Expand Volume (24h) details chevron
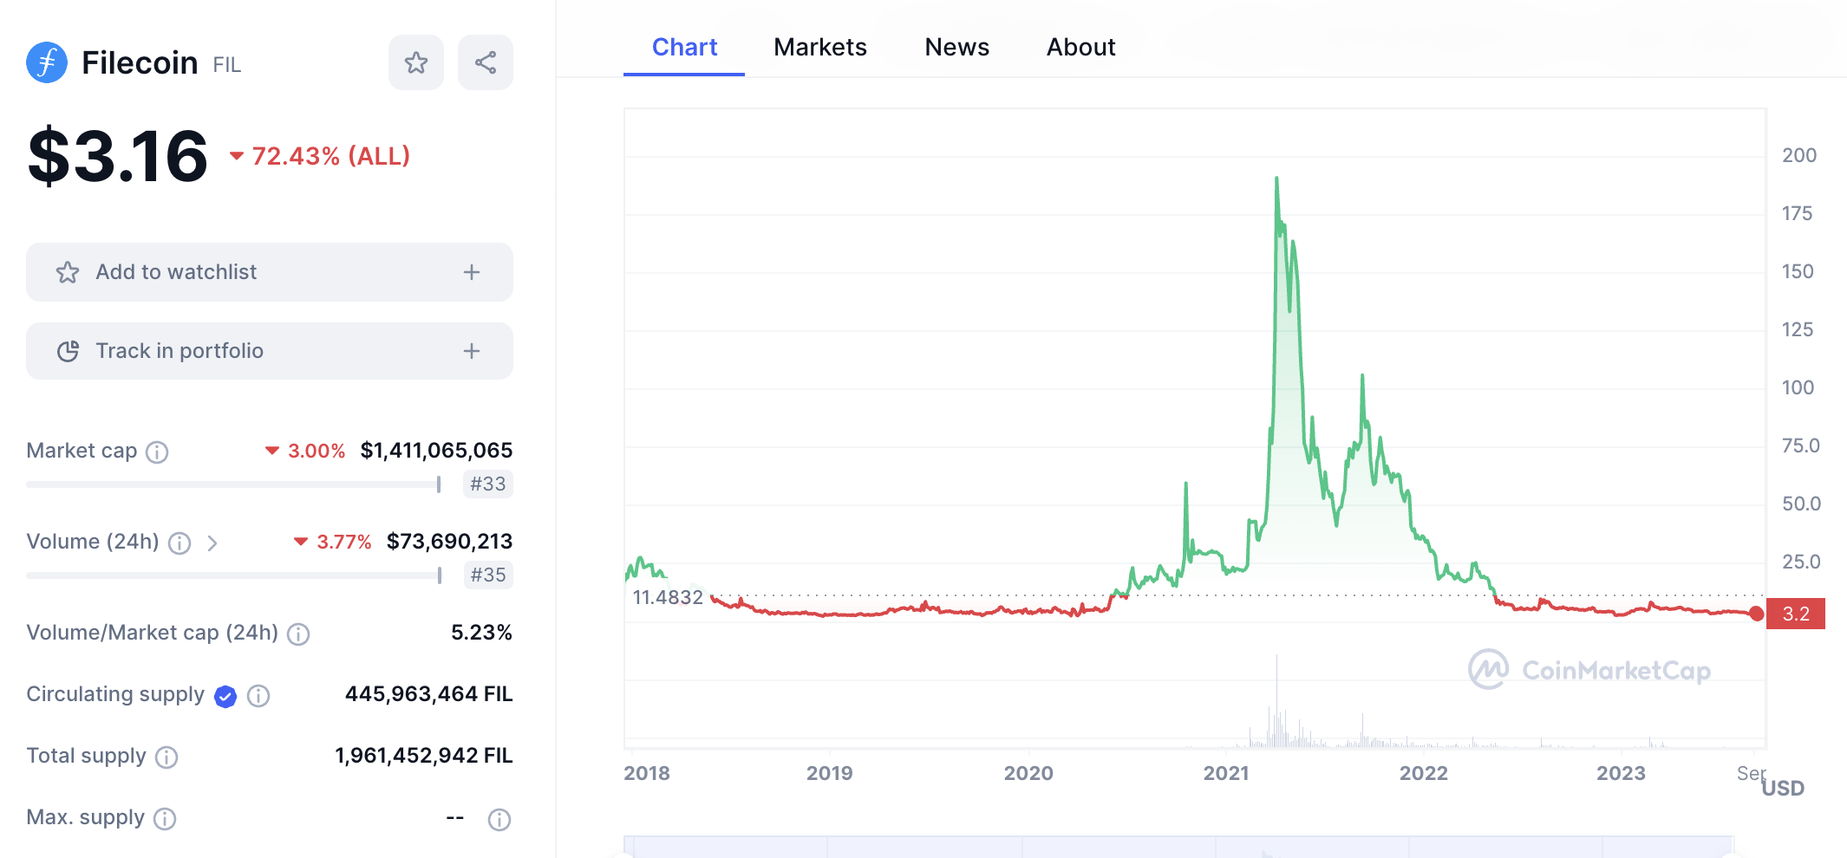 tap(212, 543)
